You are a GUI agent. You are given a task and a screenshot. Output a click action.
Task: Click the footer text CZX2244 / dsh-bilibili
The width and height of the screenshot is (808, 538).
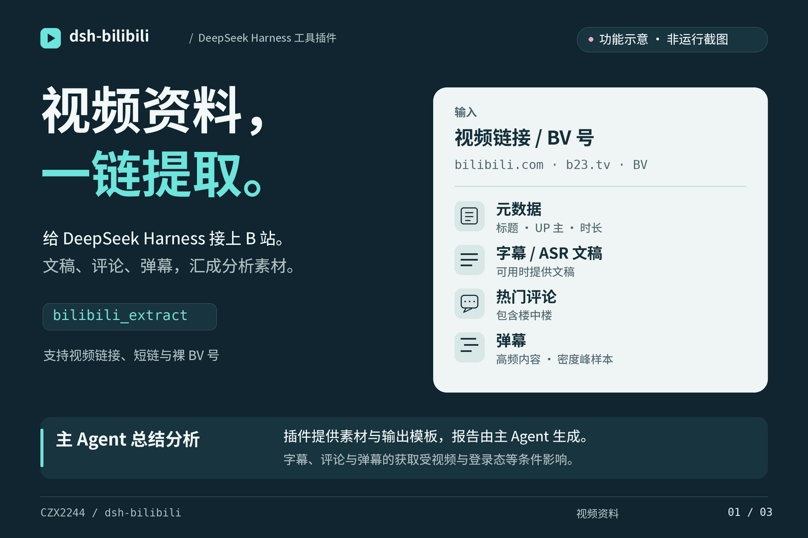pyautogui.click(x=111, y=513)
